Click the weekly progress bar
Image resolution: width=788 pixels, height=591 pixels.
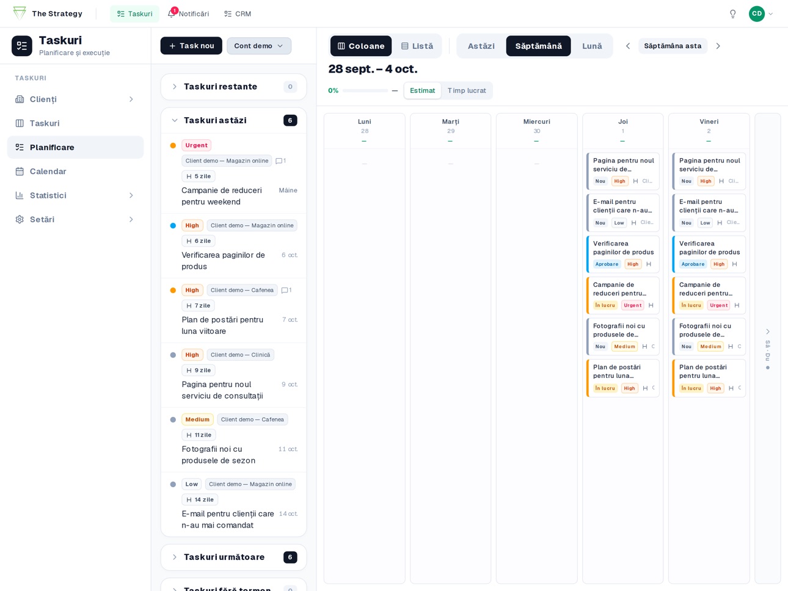click(365, 91)
